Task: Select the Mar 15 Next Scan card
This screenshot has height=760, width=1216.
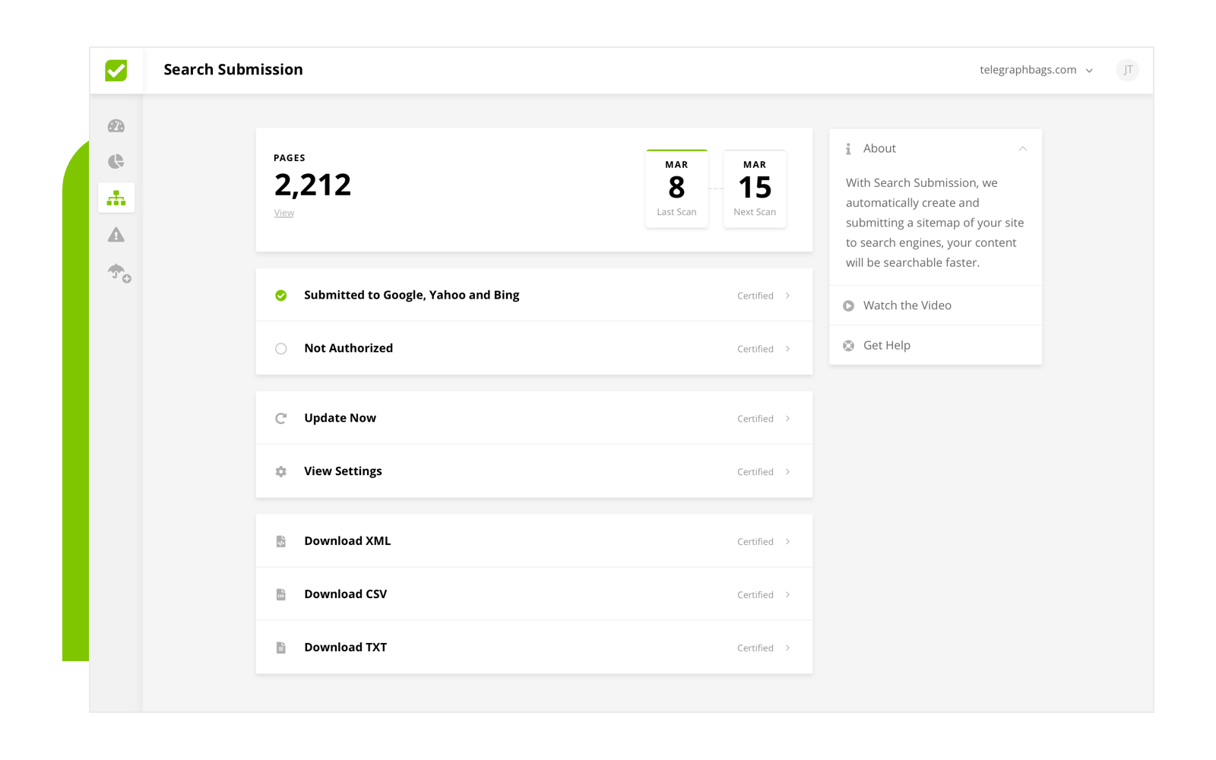Action: click(755, 189)
